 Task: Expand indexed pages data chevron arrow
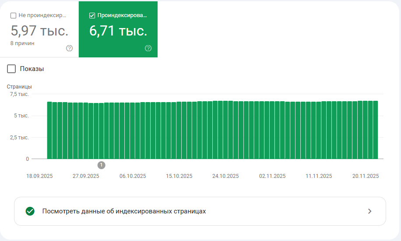[369, 211]
